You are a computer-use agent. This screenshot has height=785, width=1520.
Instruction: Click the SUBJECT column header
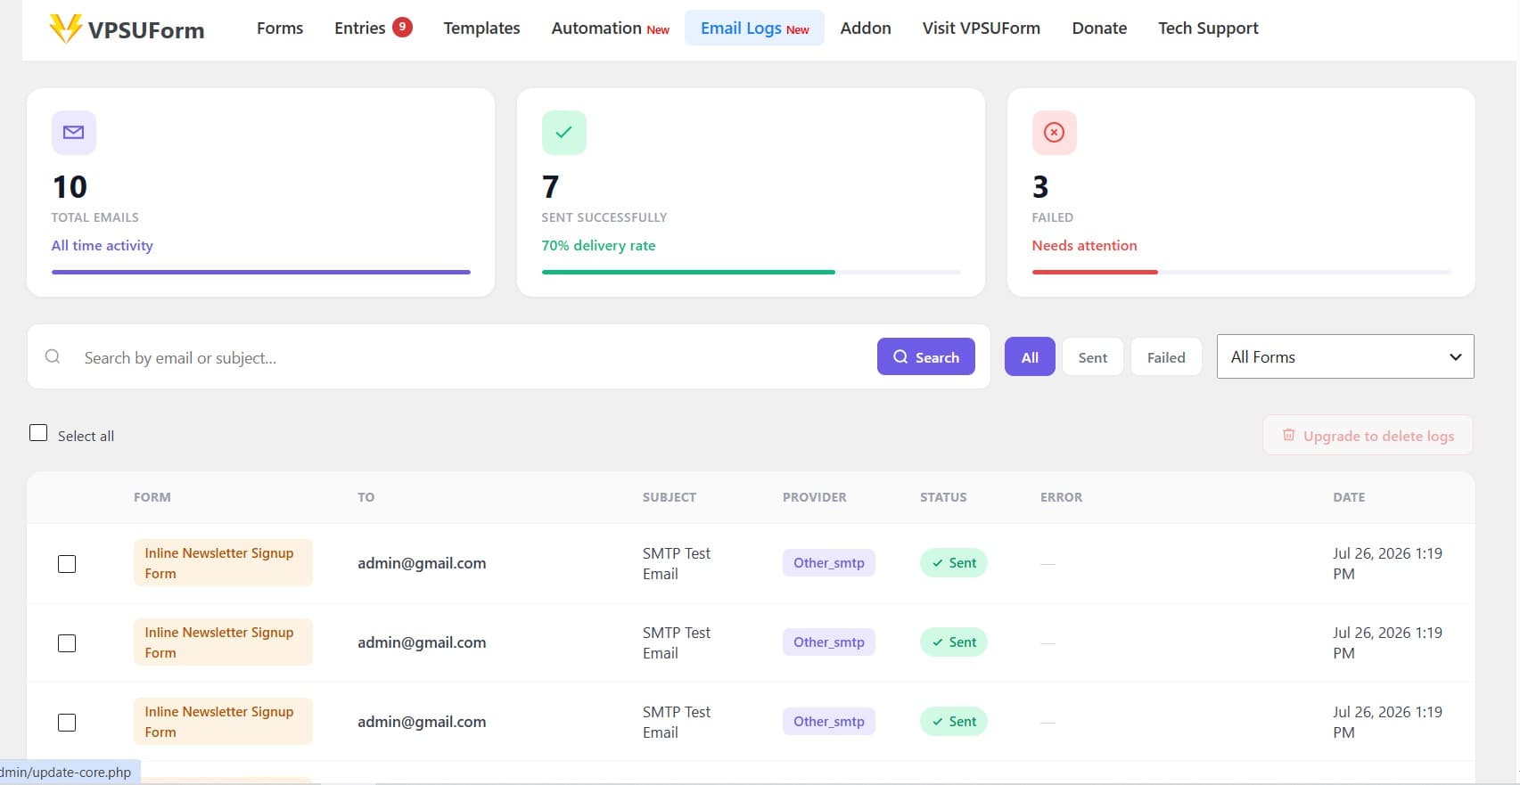pos(670,497)
